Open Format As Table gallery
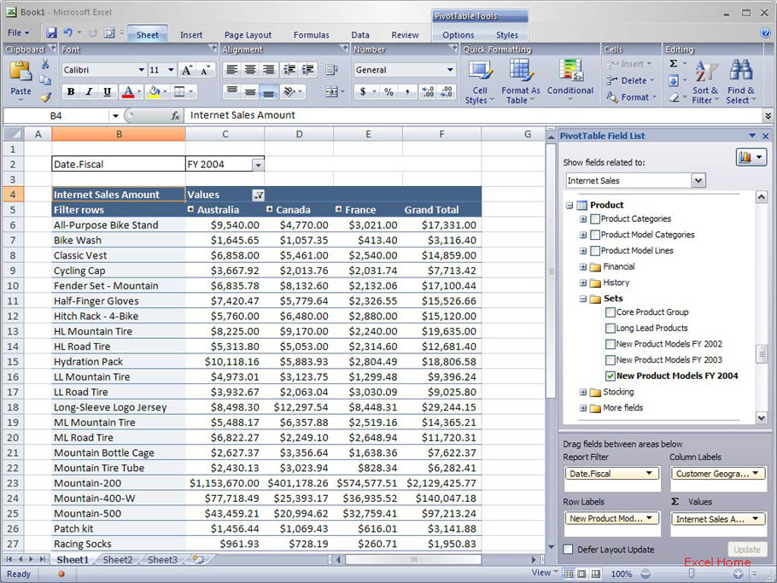The height and width of the screenshot is (583, 777). [520, 82]
